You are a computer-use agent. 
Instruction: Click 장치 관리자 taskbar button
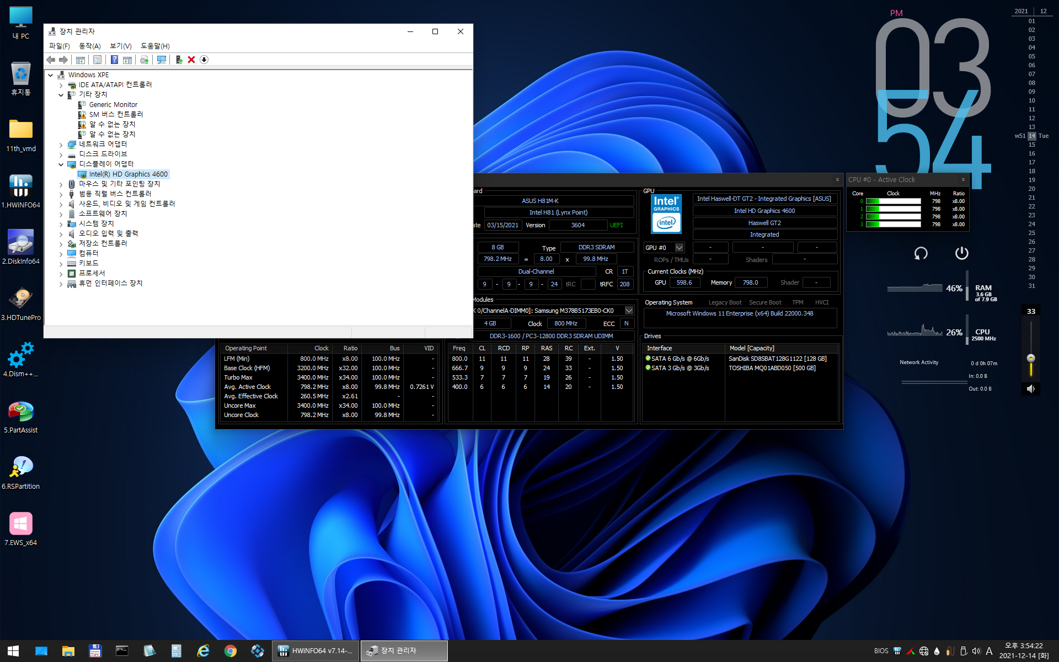404,651
